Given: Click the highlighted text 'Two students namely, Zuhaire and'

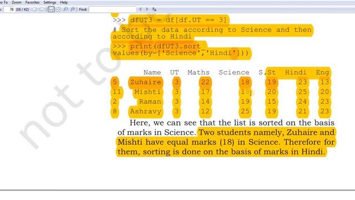Looking at the screenshot, I should tap(266, 132).
